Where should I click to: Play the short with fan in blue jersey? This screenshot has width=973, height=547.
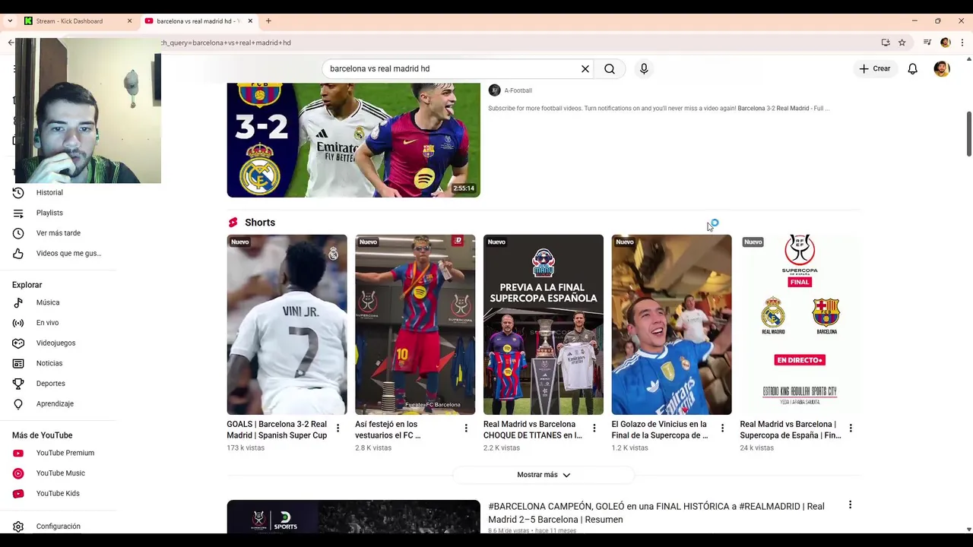[x=671, y=324]
